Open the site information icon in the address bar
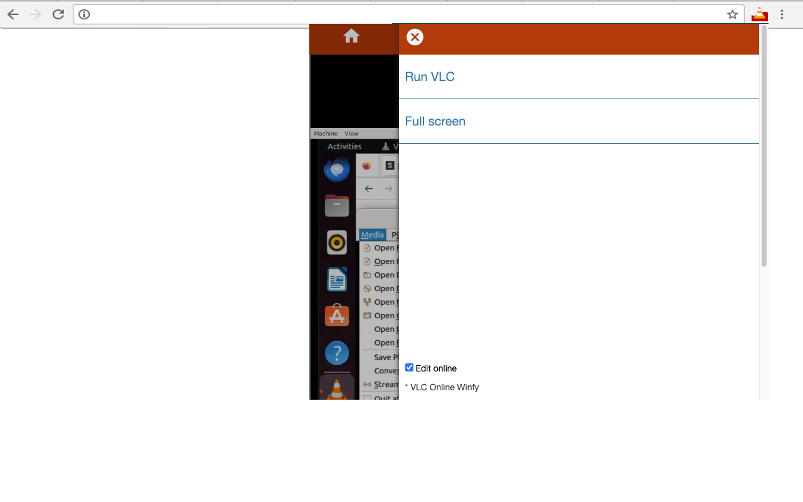 tap(85, 14)
